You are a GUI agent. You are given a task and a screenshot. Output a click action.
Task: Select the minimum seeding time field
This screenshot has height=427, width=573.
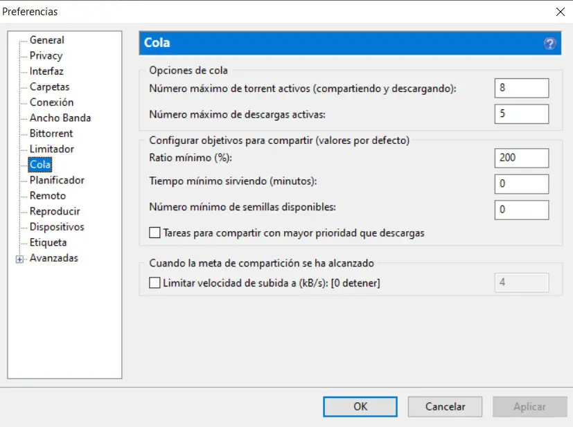coord(522,183)
